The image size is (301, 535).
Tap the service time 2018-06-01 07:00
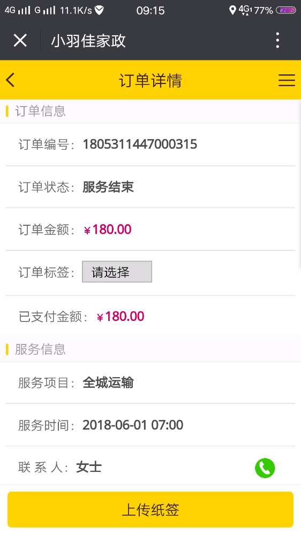(x=133, y=425)
